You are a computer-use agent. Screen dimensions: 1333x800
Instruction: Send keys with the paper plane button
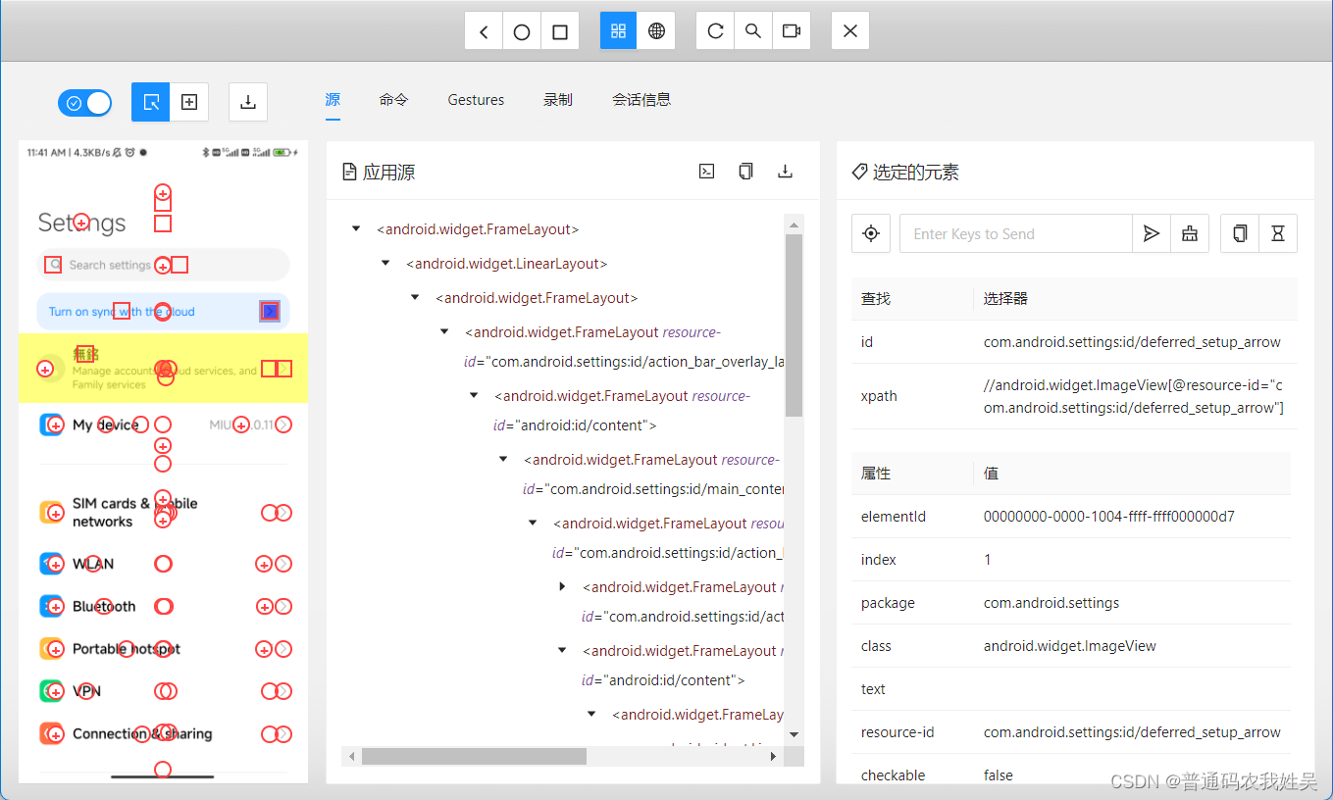[x=1152, y=233]
